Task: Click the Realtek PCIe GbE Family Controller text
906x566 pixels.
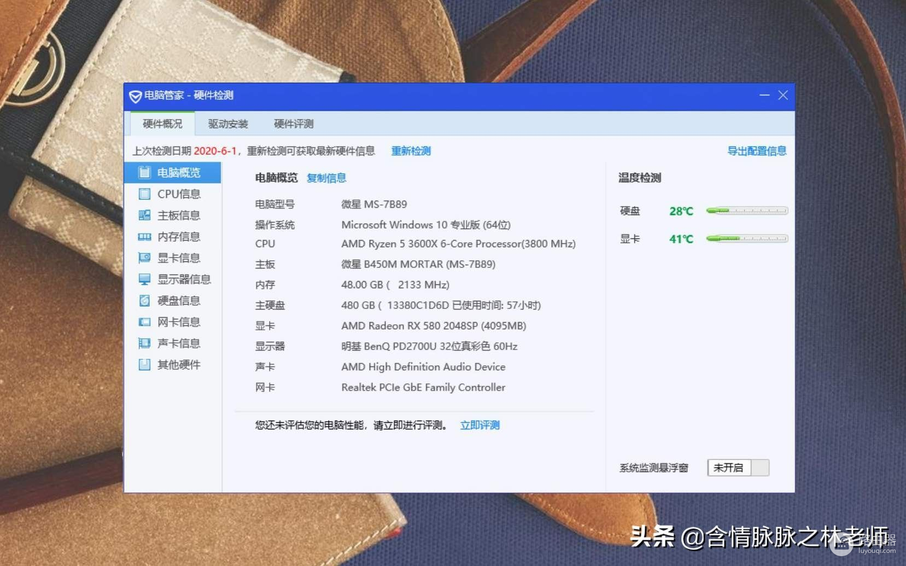Action: (423, 387)
